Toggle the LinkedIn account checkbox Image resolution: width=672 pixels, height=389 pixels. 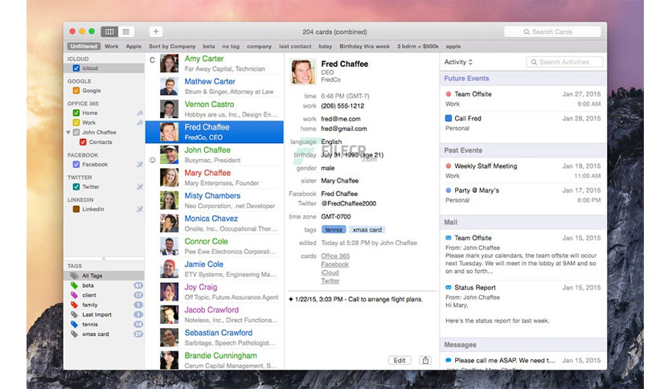point(76,209)
